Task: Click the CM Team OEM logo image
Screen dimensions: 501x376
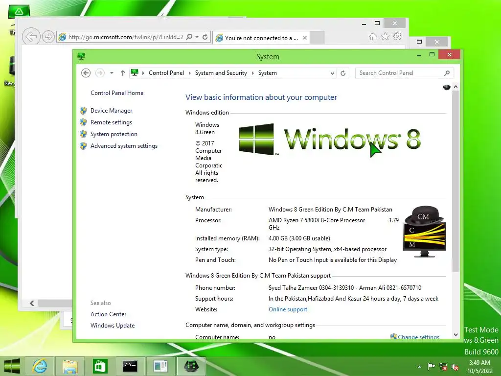Action: pos(424,232)
